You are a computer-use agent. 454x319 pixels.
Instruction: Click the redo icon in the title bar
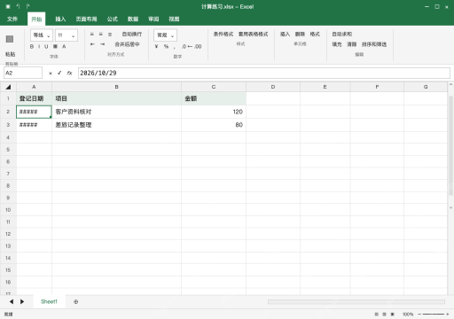[27, 6]
